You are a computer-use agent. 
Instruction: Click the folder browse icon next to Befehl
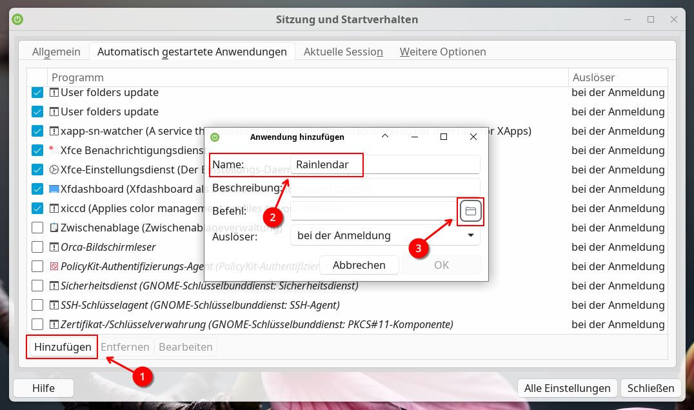pos(471,211)
